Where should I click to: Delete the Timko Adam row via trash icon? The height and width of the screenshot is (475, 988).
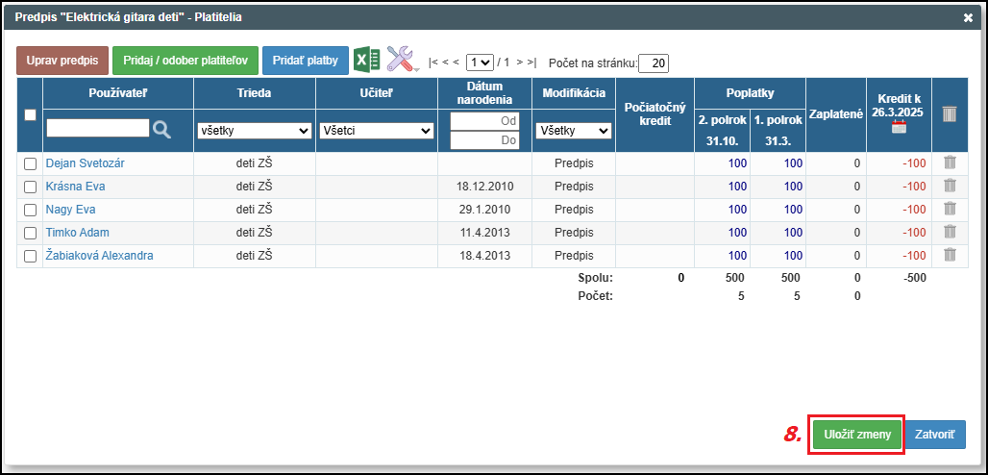coord(951,232)
